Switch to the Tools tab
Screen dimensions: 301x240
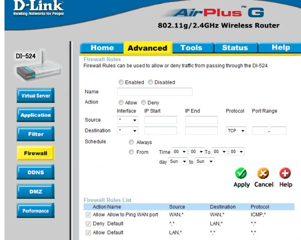tap(191, 48)
